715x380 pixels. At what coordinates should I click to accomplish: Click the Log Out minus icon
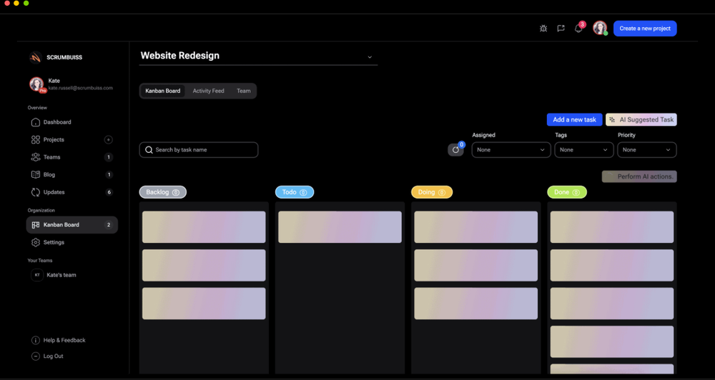(36, 356)
